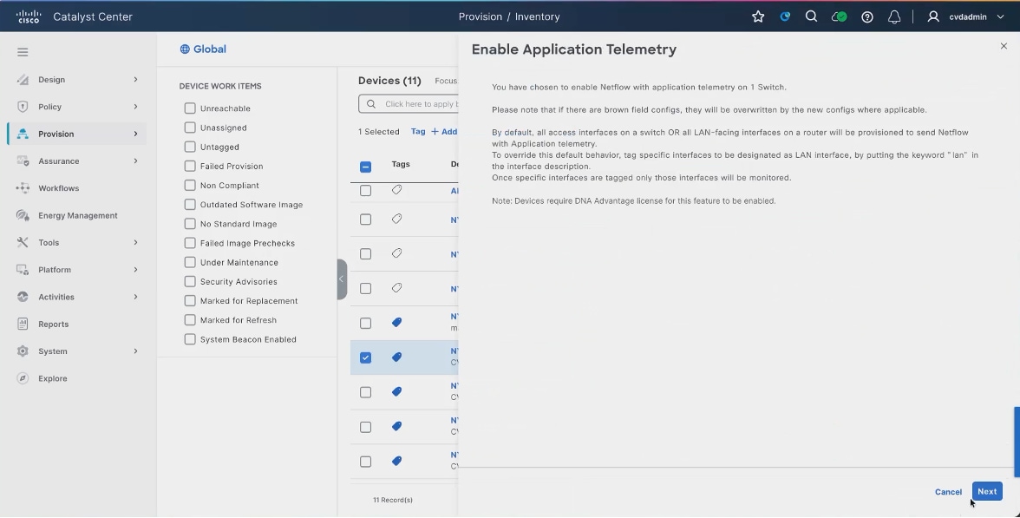Enable the Unreachable filter checkbox

(x=190, y=108)
